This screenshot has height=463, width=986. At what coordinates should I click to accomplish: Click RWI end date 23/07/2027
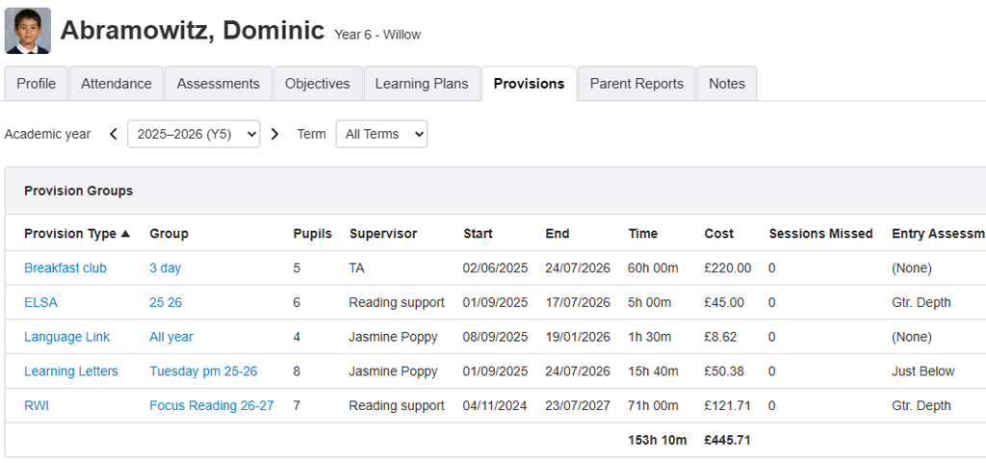coord(578,406)
